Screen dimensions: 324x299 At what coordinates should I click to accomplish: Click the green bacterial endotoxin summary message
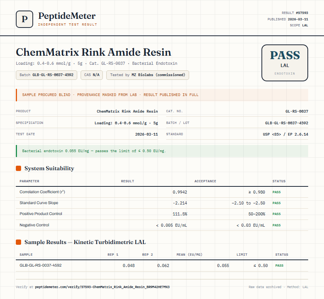tap(162, 151)
